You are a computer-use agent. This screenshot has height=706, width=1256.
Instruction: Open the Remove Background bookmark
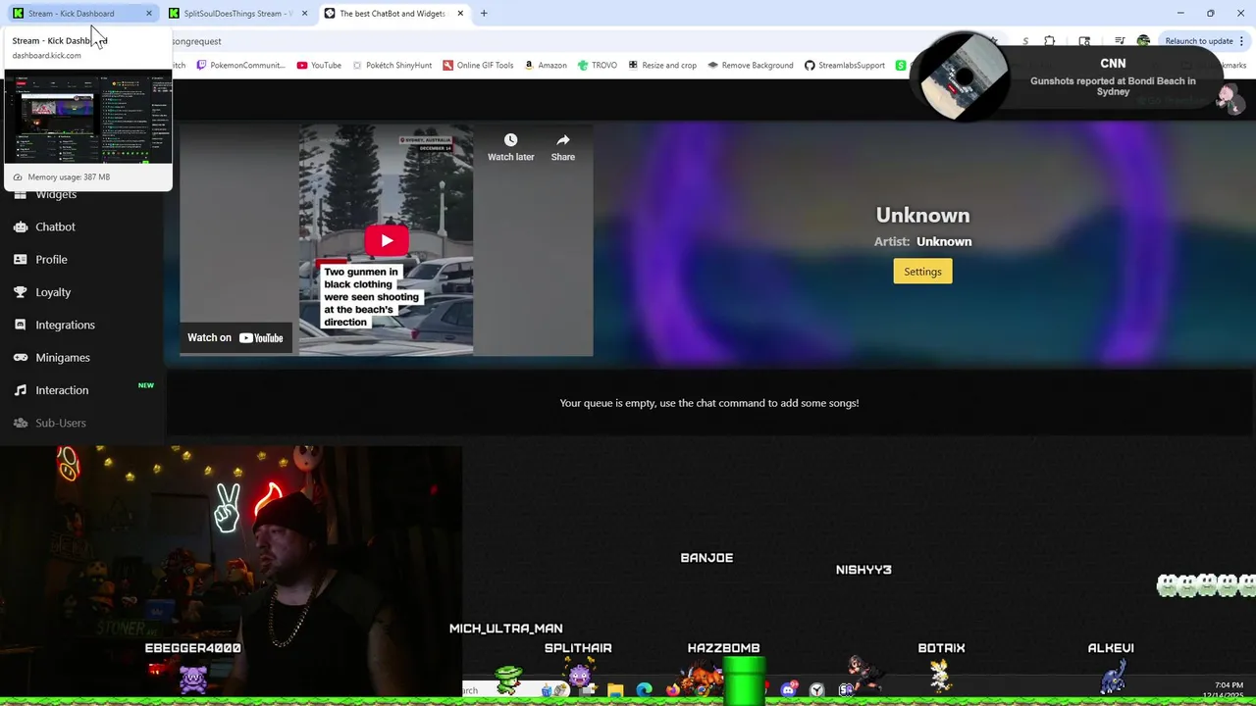[751, 66]
